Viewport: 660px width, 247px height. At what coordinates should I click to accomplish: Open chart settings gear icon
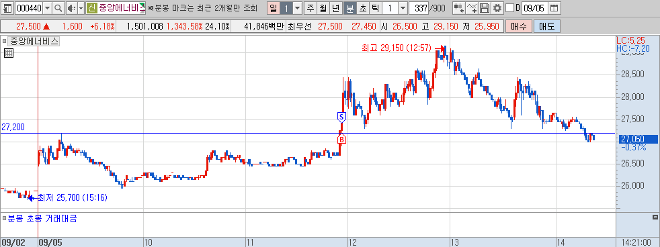click(x=497, y=8)
